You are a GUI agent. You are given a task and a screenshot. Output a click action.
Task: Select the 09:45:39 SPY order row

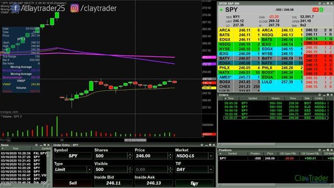(x=276, y=103)
